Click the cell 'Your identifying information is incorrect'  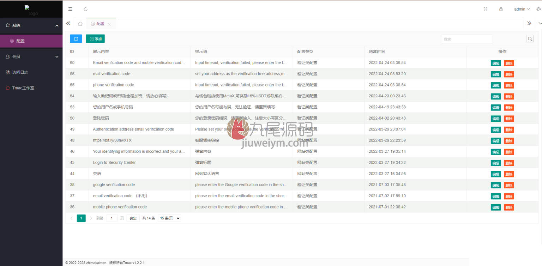[139, 151]
